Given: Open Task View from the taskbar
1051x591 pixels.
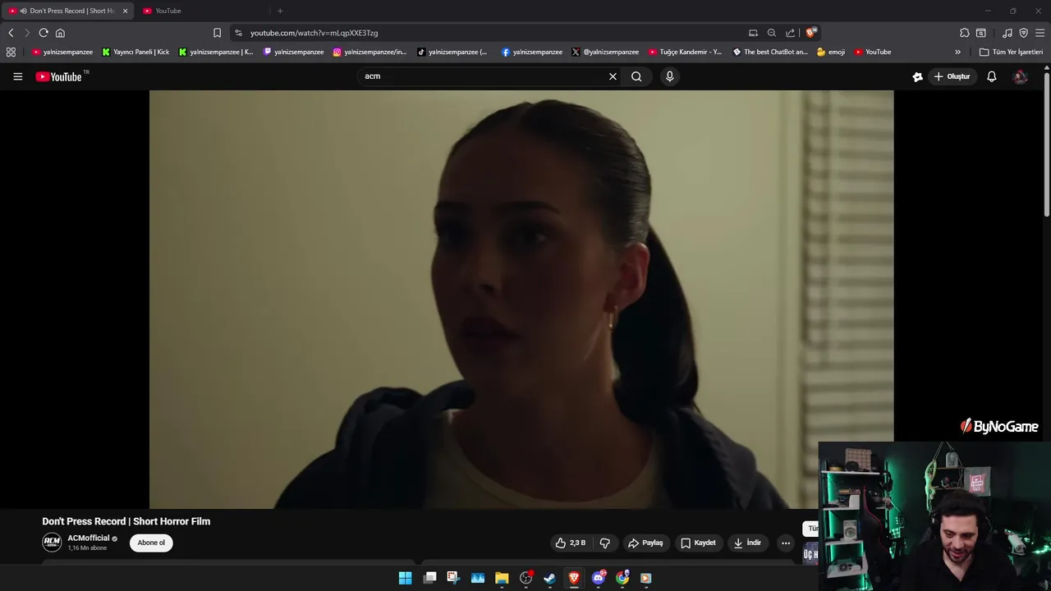Looking at the screenshot, I should point(429,578).
